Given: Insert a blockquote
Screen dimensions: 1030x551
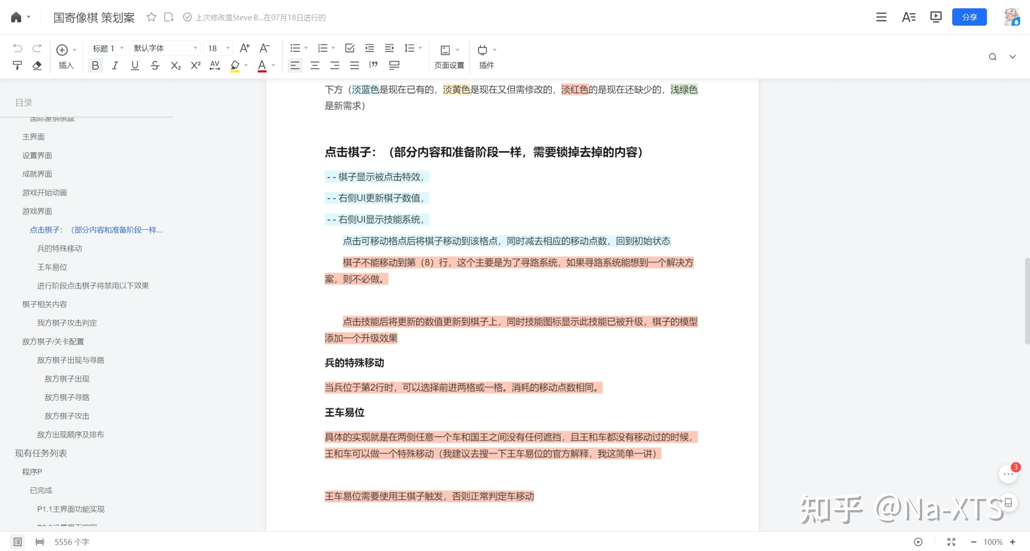Looking at the screenshot, I should (374, 66).
